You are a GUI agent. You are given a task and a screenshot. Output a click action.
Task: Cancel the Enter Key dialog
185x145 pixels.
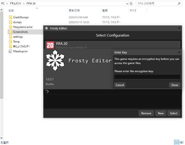[x=120, y=85]
